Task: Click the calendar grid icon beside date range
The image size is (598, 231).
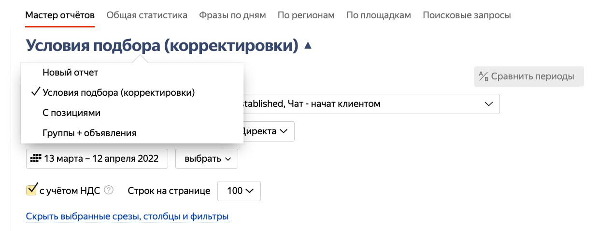Action: (x=36, y=158)
